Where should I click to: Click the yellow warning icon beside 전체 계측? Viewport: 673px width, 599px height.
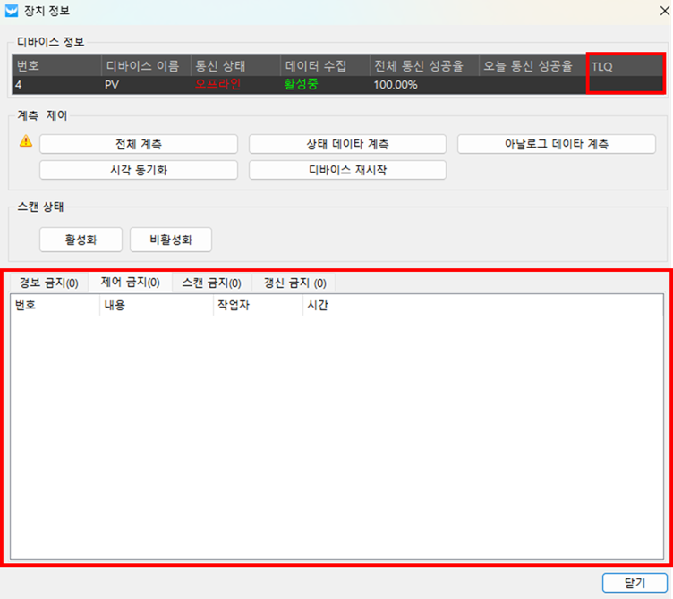(x=26, y=141)
